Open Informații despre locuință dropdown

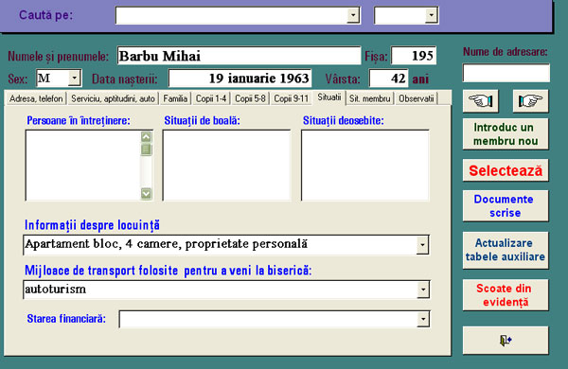422,245
